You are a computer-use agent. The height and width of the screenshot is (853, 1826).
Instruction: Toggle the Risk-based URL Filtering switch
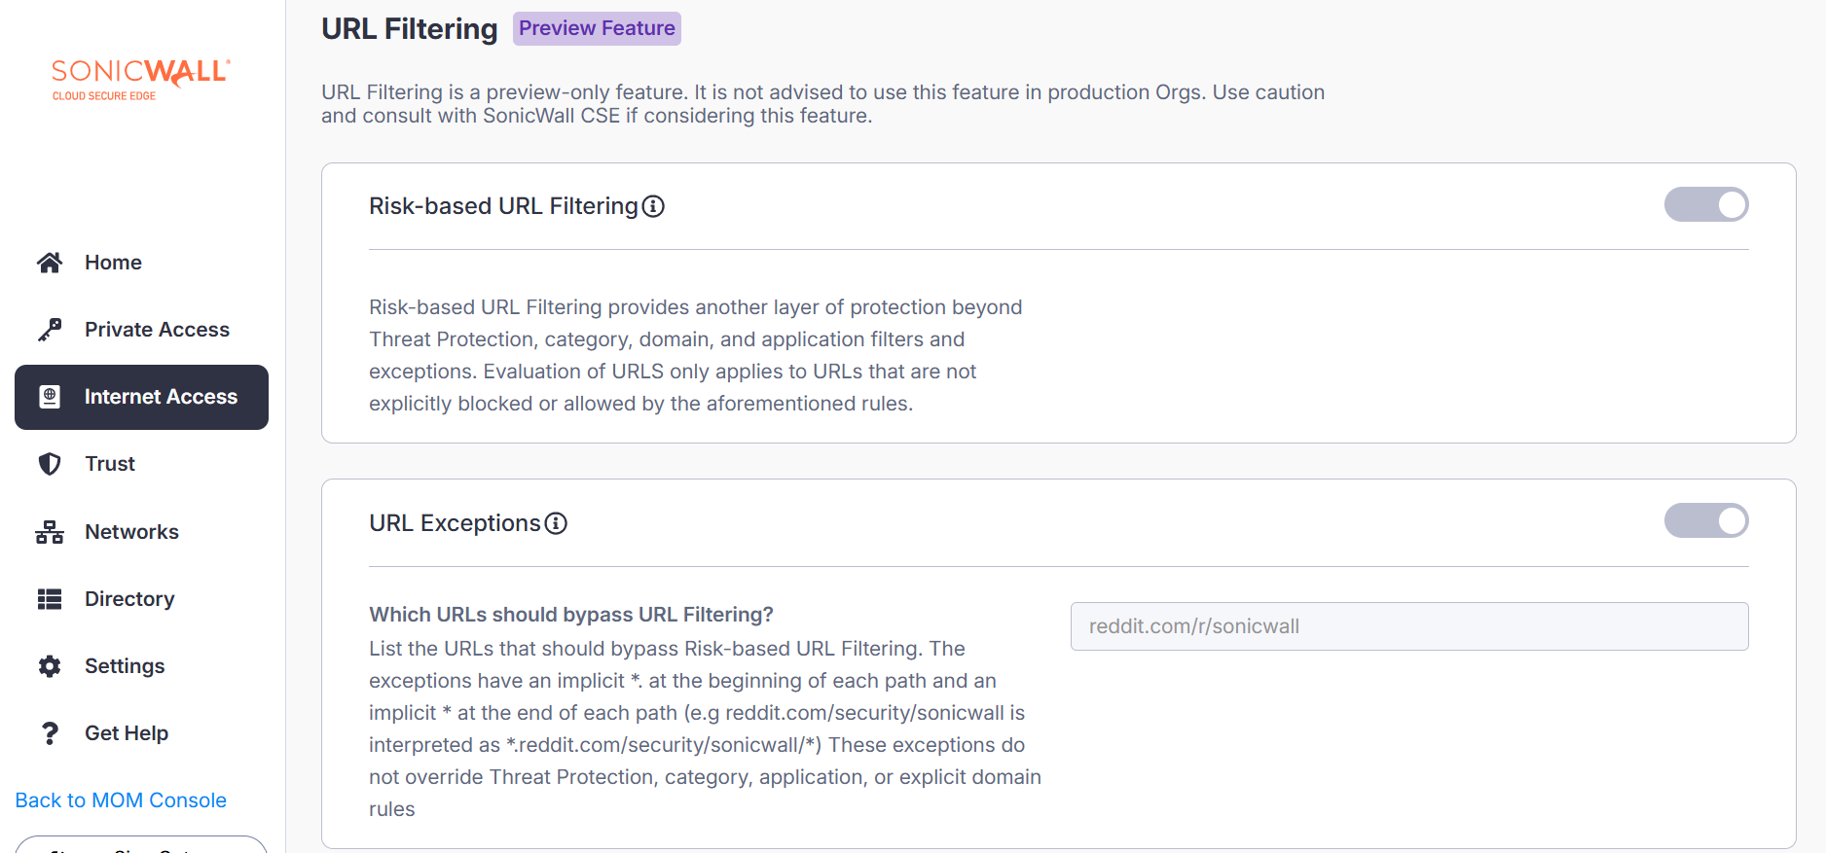point(1705,205)
